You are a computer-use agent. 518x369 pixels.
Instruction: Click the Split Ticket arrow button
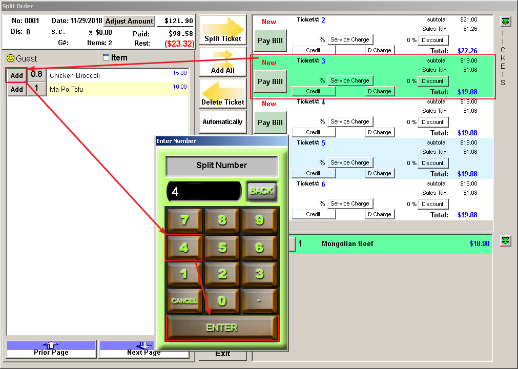pos(223,30)
